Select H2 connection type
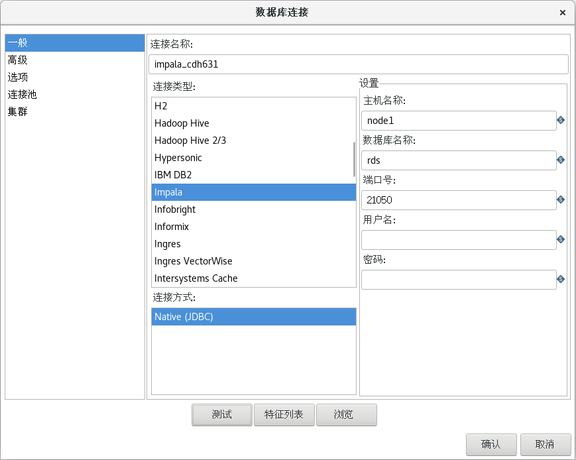Viewport: 576px width, 460px height. pos(253,106)
